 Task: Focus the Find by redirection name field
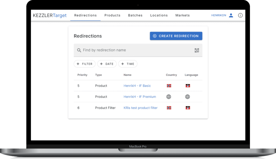click(x=135, y=50)
